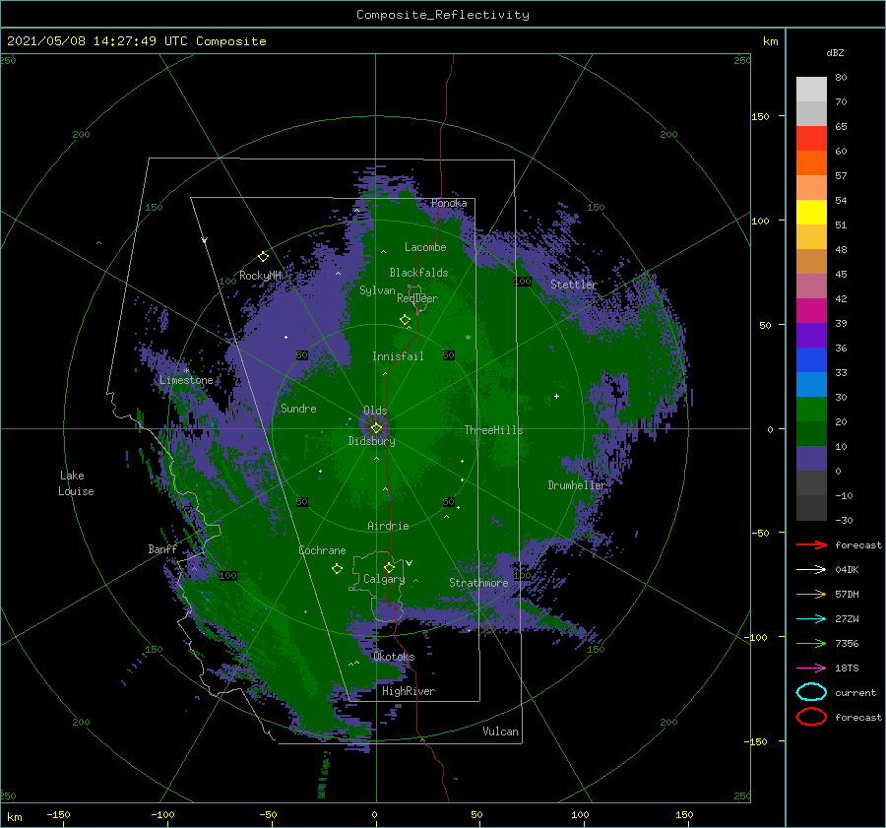The height and width of the screenshot is (828, 886).
Task: Click the yellow diamond marker above Calgary label
Action: 389,567
